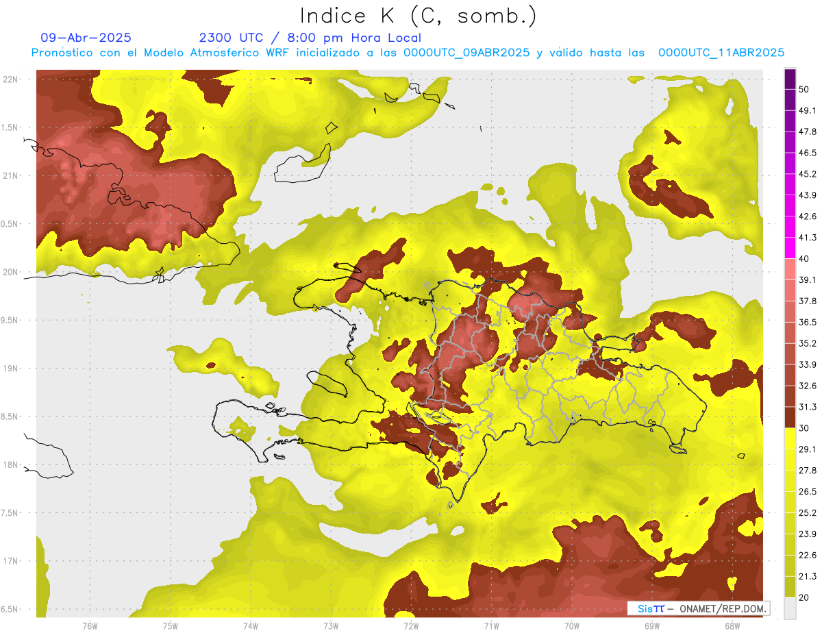Click the '69W' longitude label
The image size is (822, 635).
tap(652, 625)
